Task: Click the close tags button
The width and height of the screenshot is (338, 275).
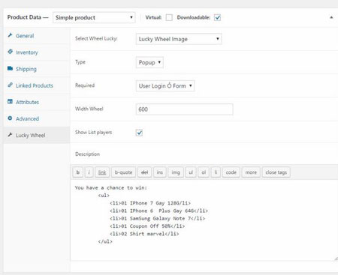Action: 276,172
